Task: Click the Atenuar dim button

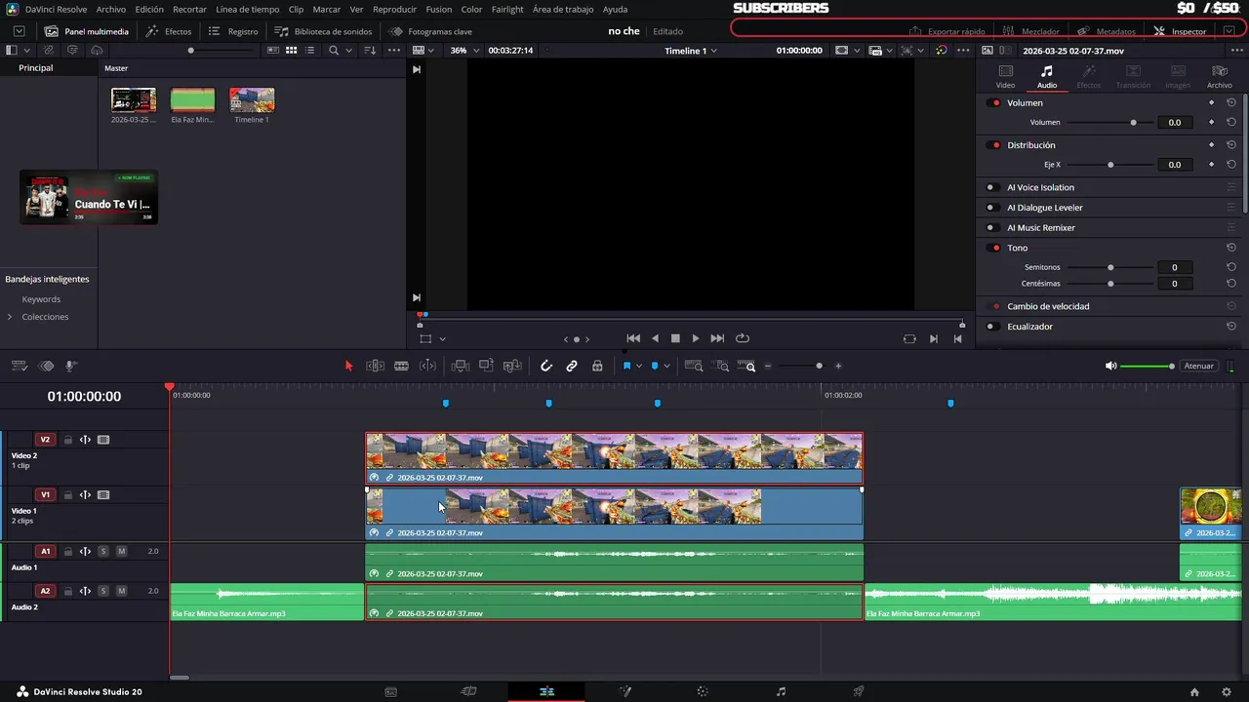Action: [x=1198, y=366]
